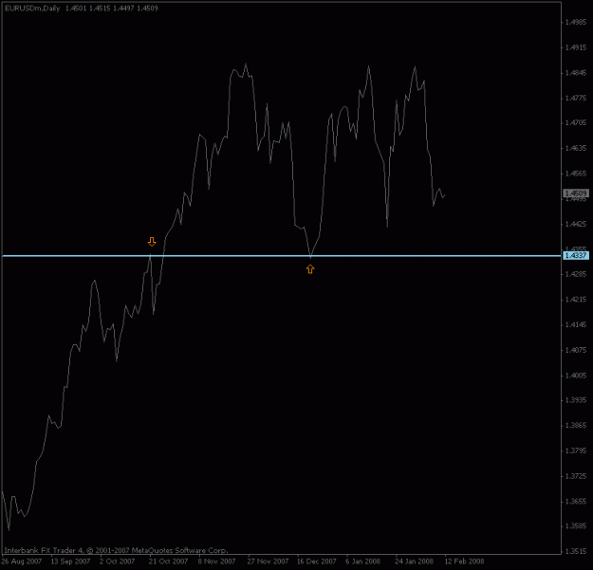593x570 pixels.
Task: Click the 24 Jan 2008 date label
Action: coord(414,561)
